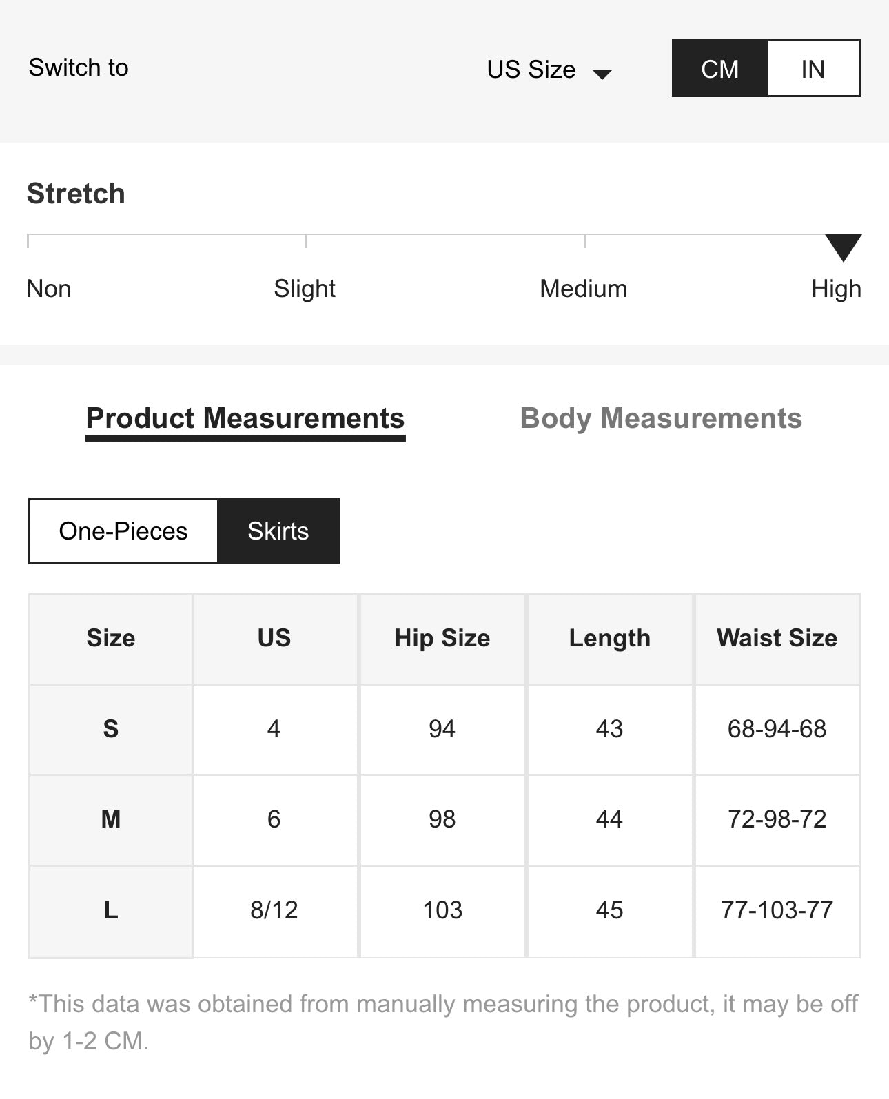
Task: Click the dropdown arrow beside US Size
Action: (602, 74)
